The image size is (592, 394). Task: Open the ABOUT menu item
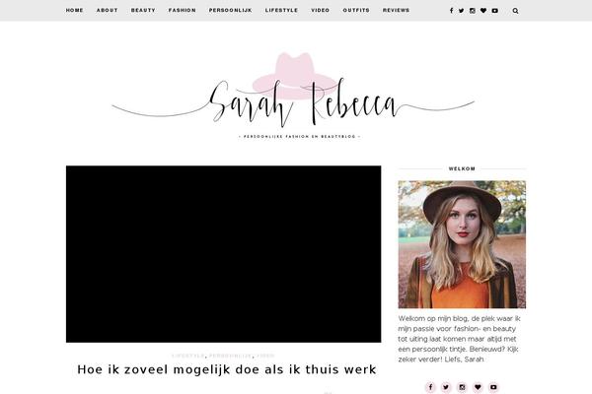(x=107, y=10)
